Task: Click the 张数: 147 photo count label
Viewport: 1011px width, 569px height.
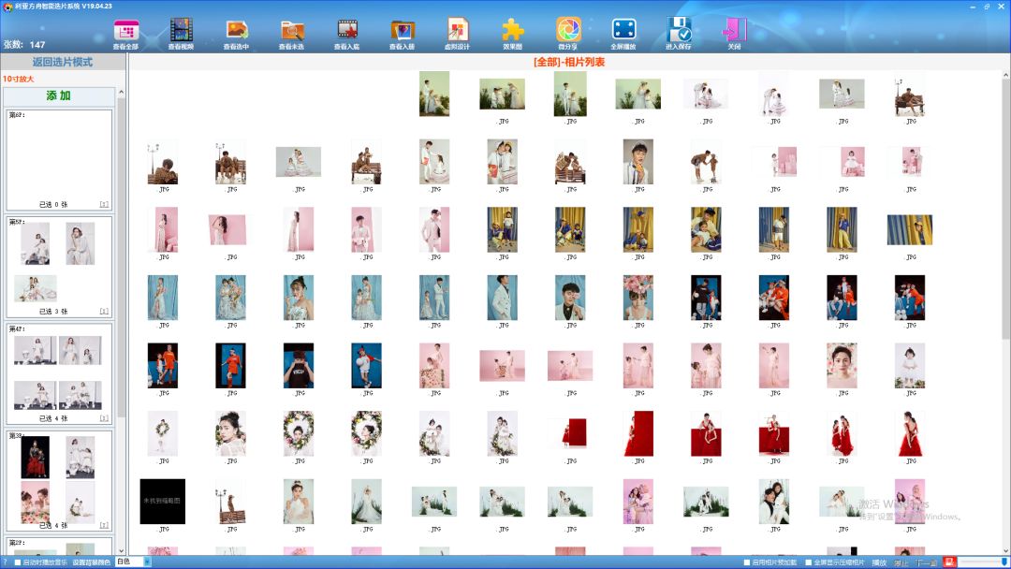Action: (24, 45)
